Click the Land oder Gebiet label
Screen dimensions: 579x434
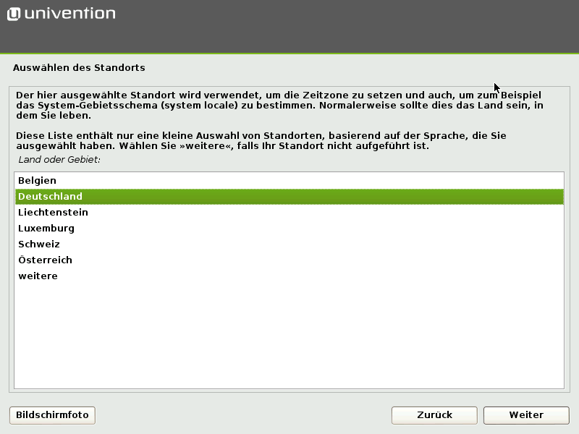59,158
